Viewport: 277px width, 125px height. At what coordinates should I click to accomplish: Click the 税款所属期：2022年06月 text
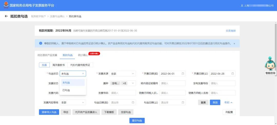pos(55,31)
